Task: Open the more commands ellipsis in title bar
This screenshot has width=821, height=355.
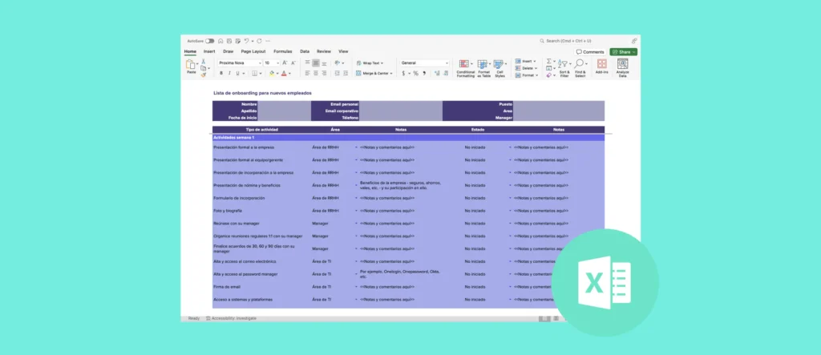Action: [268, 41]
